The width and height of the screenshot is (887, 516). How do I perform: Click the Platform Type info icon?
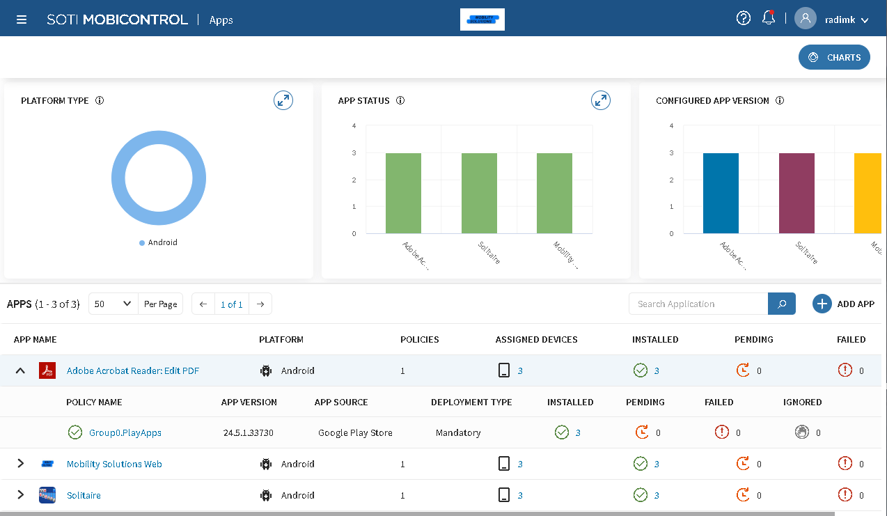point(100,100)
